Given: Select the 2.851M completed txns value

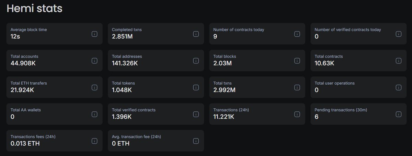Looking at the screenshot, I should coord(122,36).
